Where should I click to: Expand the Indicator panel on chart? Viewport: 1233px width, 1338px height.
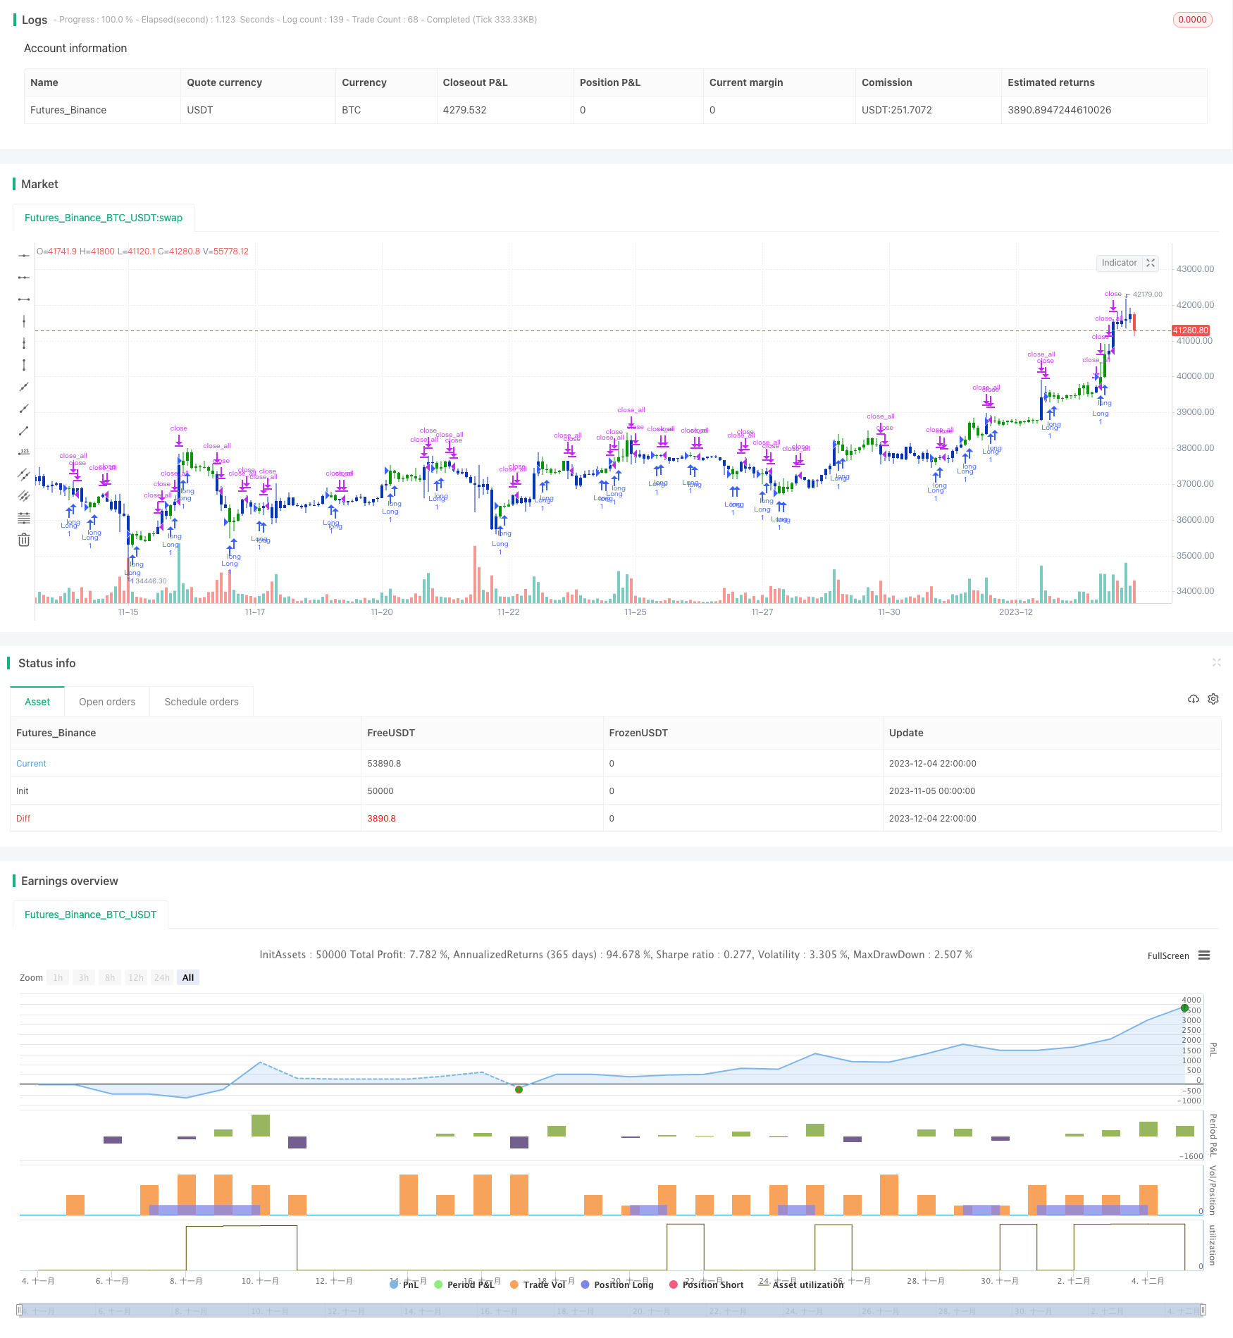click(x=1151, y=263)
